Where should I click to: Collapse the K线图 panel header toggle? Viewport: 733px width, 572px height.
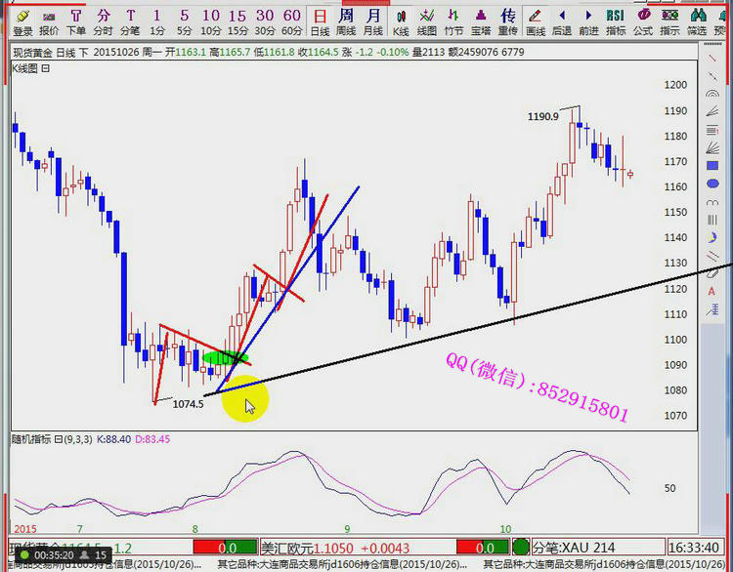[x=46, y=68]
